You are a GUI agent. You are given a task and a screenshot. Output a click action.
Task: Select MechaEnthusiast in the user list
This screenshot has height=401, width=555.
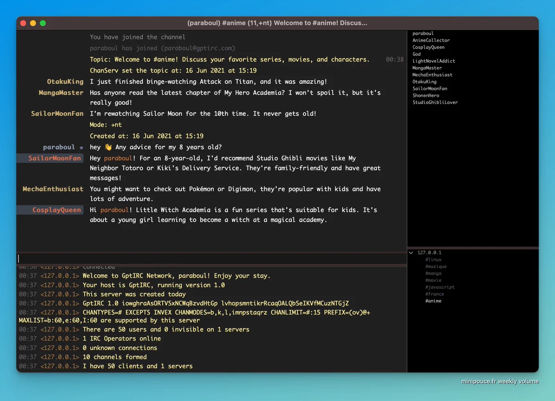432,75
